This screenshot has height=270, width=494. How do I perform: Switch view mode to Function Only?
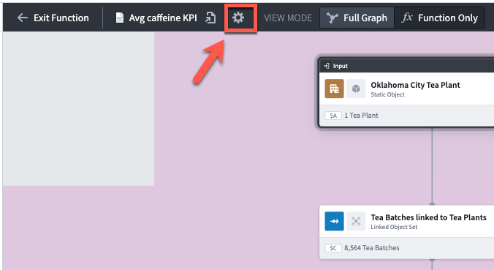[439, 18]
